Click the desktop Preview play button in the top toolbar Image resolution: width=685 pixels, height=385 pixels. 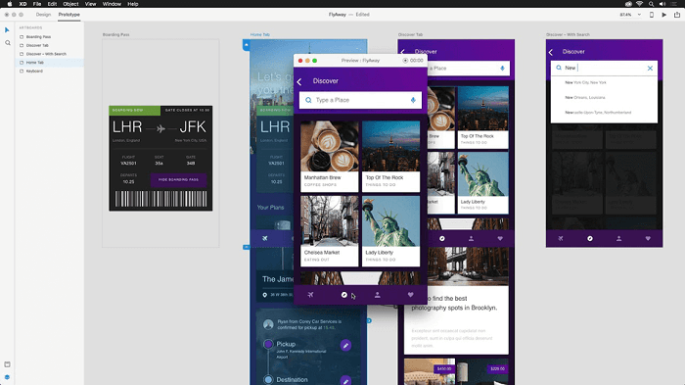point(664,15)
